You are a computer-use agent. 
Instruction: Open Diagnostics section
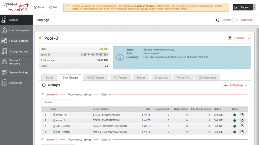[16, 83]
